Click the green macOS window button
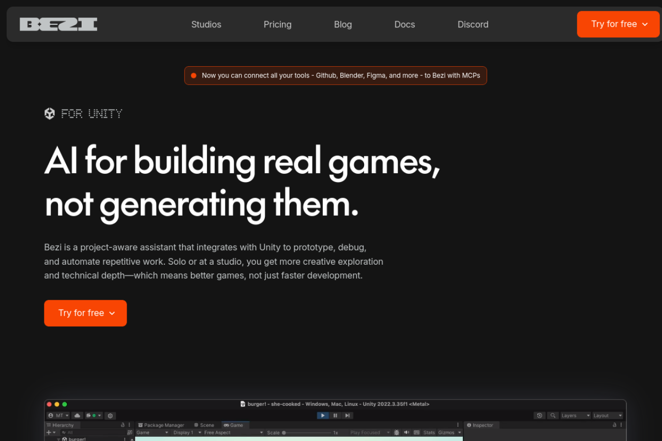Image resolution: width=662 pixels, height=441 pixels. tap(65, 404)
